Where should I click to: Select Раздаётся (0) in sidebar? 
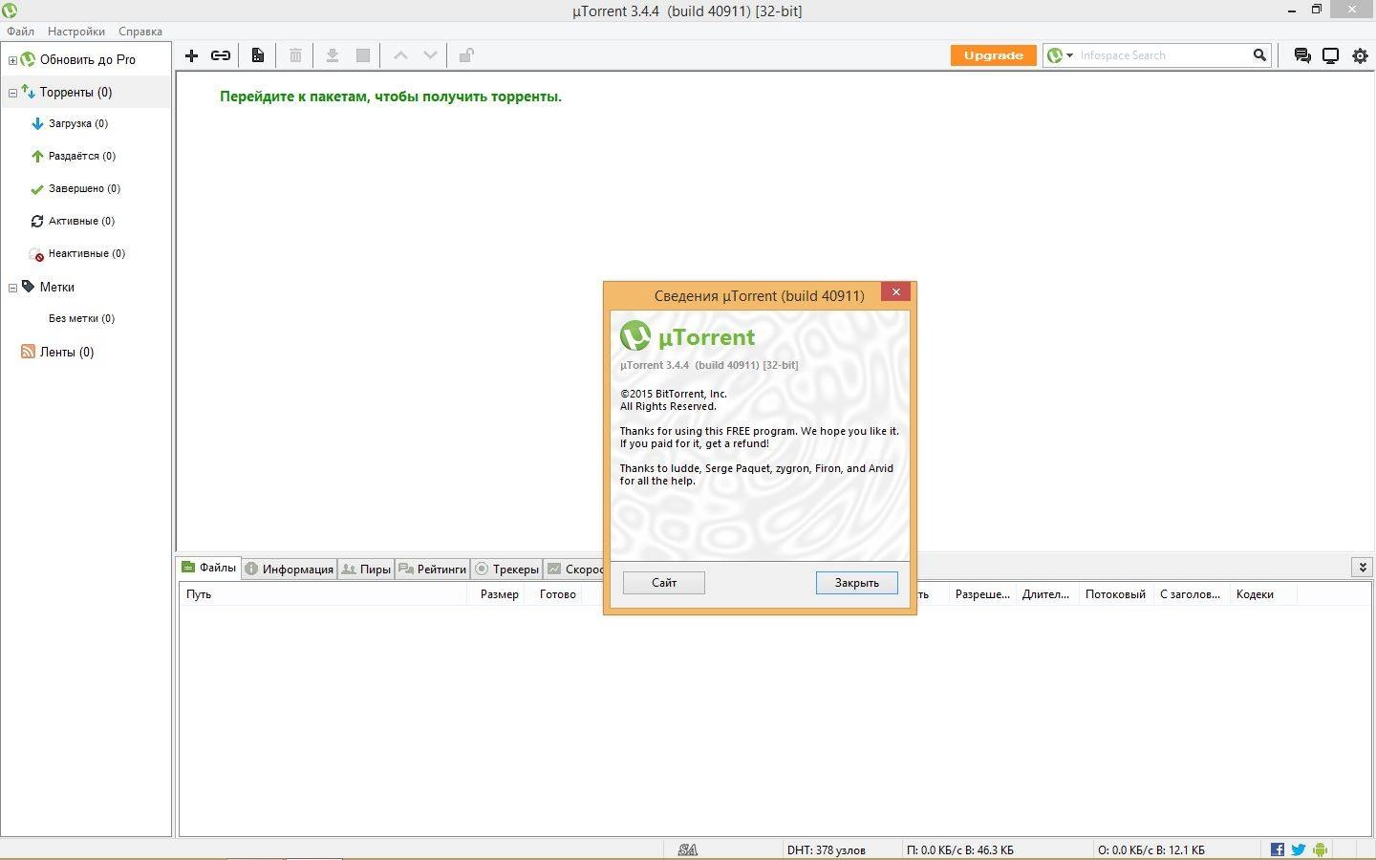(82, 156)
